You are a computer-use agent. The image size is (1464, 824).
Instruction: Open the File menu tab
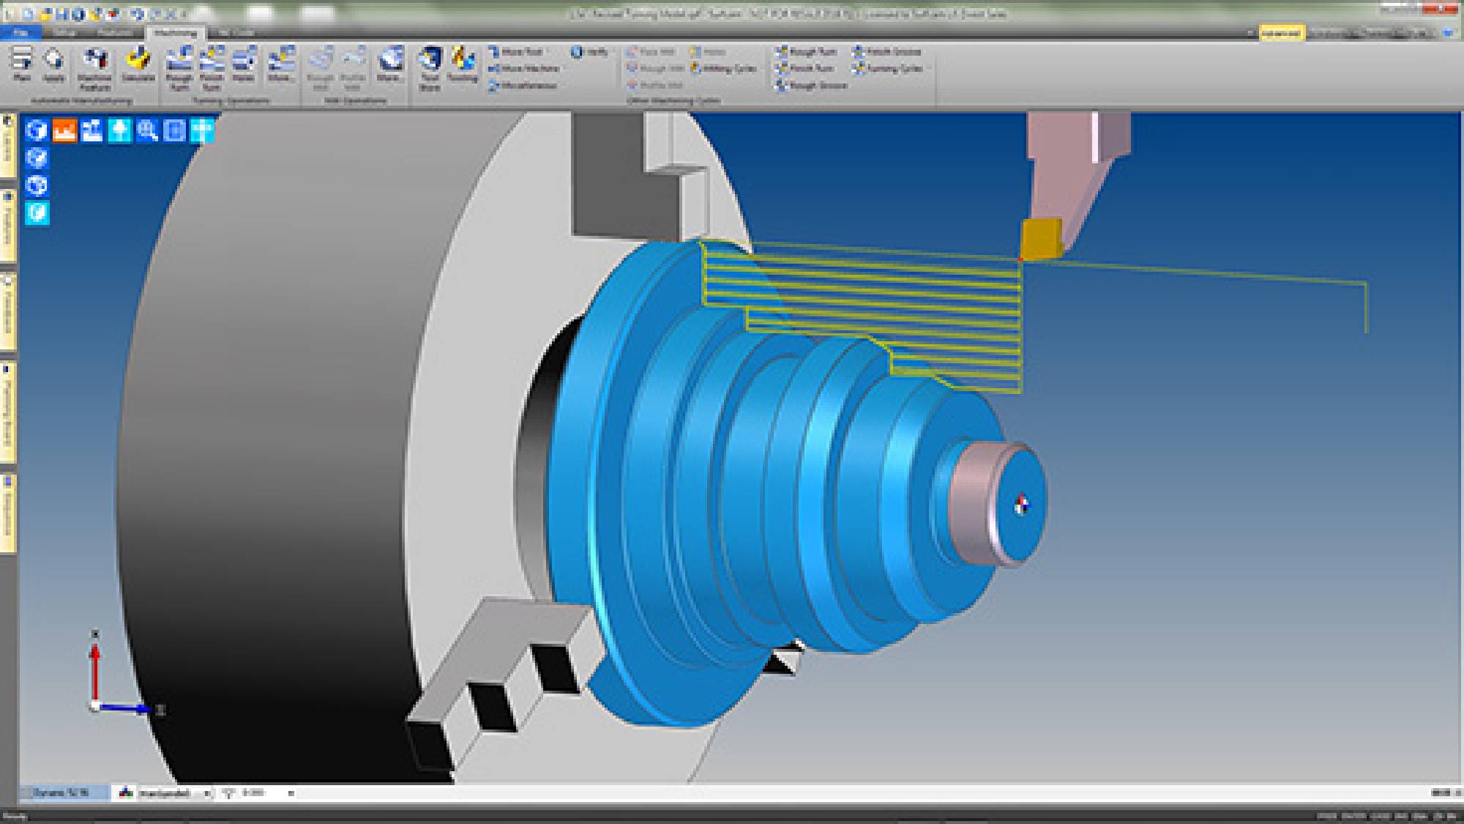point(20,33)
